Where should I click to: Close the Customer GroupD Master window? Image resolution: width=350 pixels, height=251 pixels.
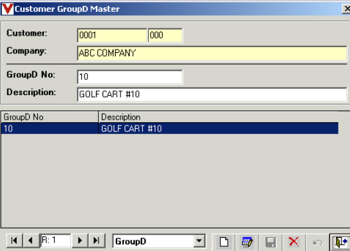346,9
